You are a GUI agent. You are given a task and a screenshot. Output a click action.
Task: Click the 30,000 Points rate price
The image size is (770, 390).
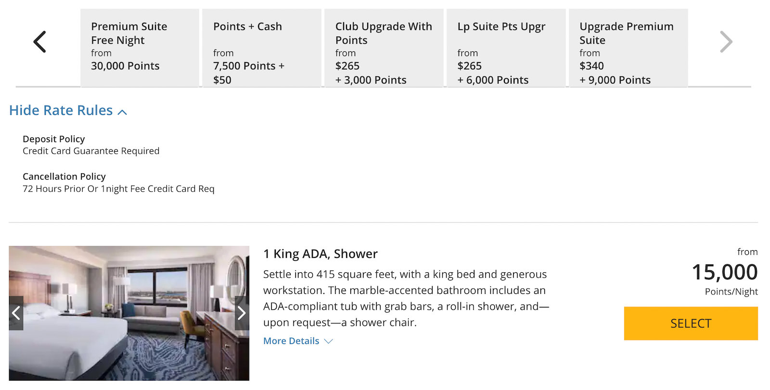125,66
